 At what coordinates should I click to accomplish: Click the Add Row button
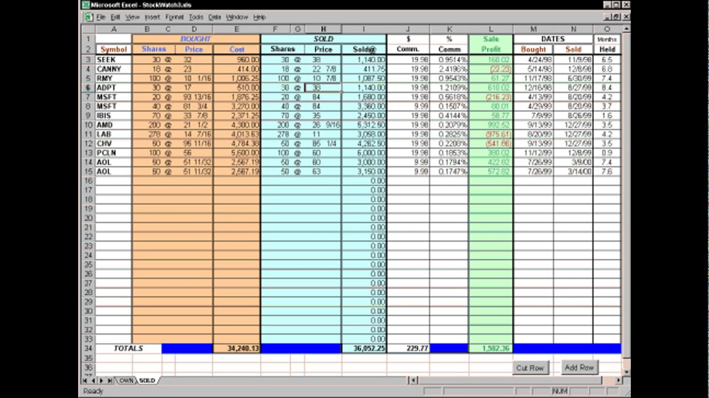point(579,368)
